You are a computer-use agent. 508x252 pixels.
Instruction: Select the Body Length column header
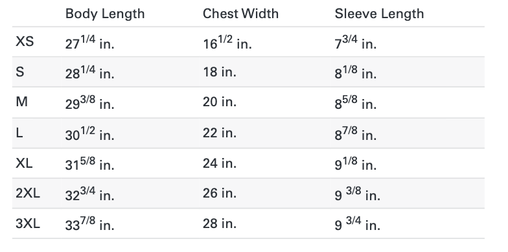tap(105, 14)
